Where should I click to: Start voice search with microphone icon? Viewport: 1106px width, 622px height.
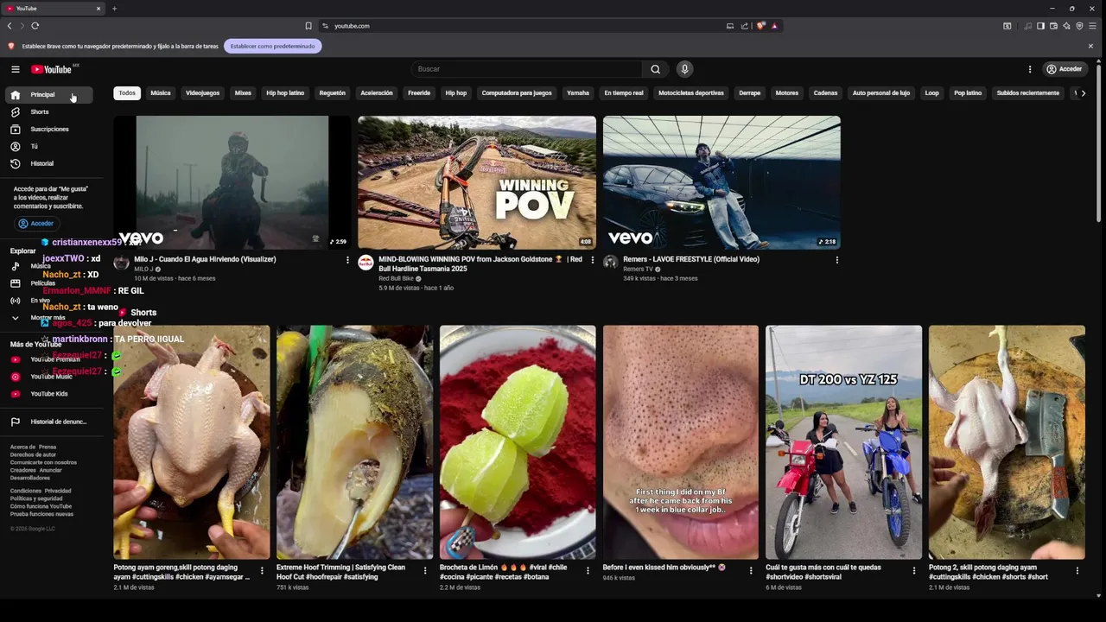point(684,69)
